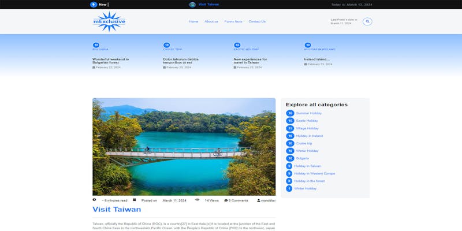Open the Holiday in Ireland category link
This screenshot has width=462, height=231.
[310, 136]
